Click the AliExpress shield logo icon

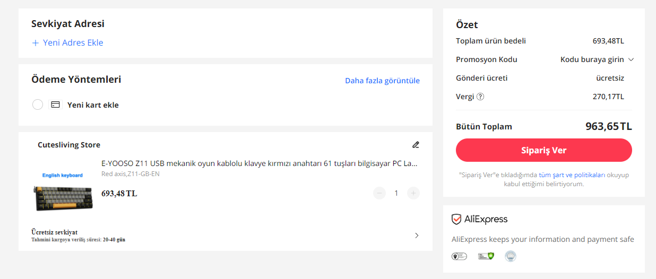click(456, 220)
